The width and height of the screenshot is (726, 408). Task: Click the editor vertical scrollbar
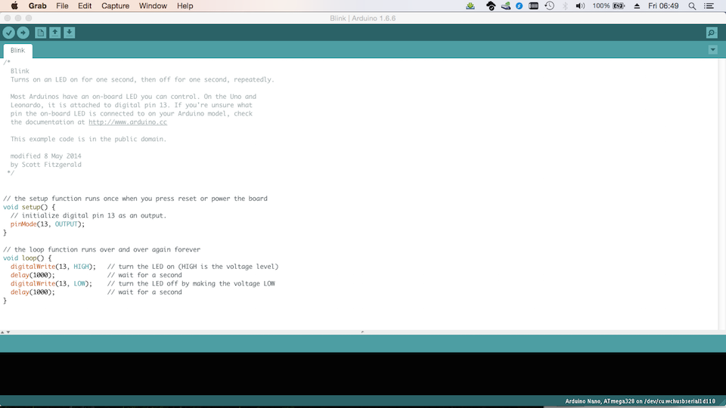tap(721, 194)
